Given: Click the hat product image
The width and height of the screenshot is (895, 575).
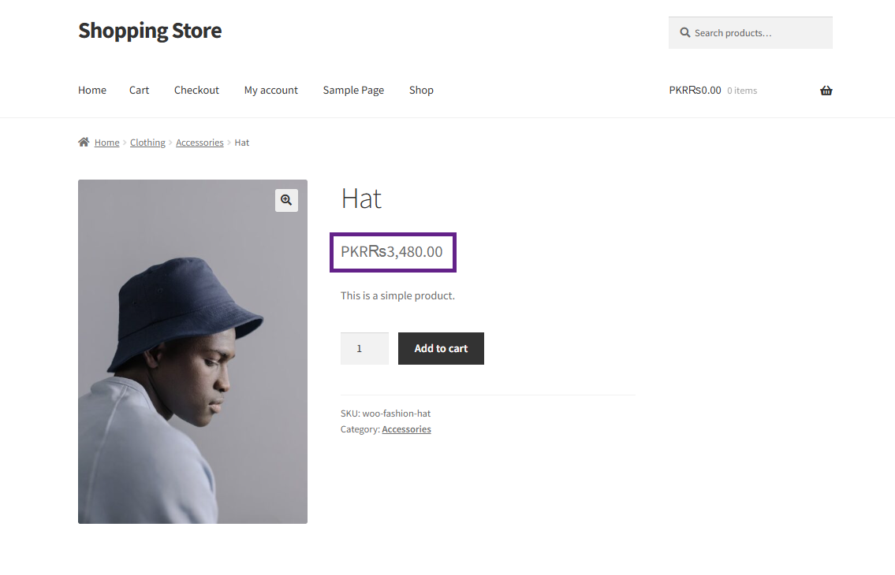Looking at the screenshot, I should click(x=192, y=352).
